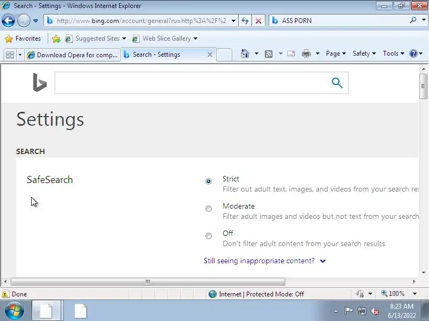Open Suggested Sites in favorites bar

click(96, 39)
